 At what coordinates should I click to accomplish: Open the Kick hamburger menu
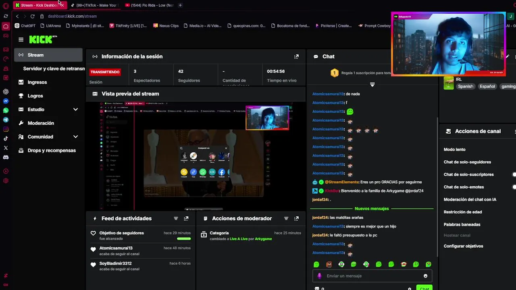(21, 39)
